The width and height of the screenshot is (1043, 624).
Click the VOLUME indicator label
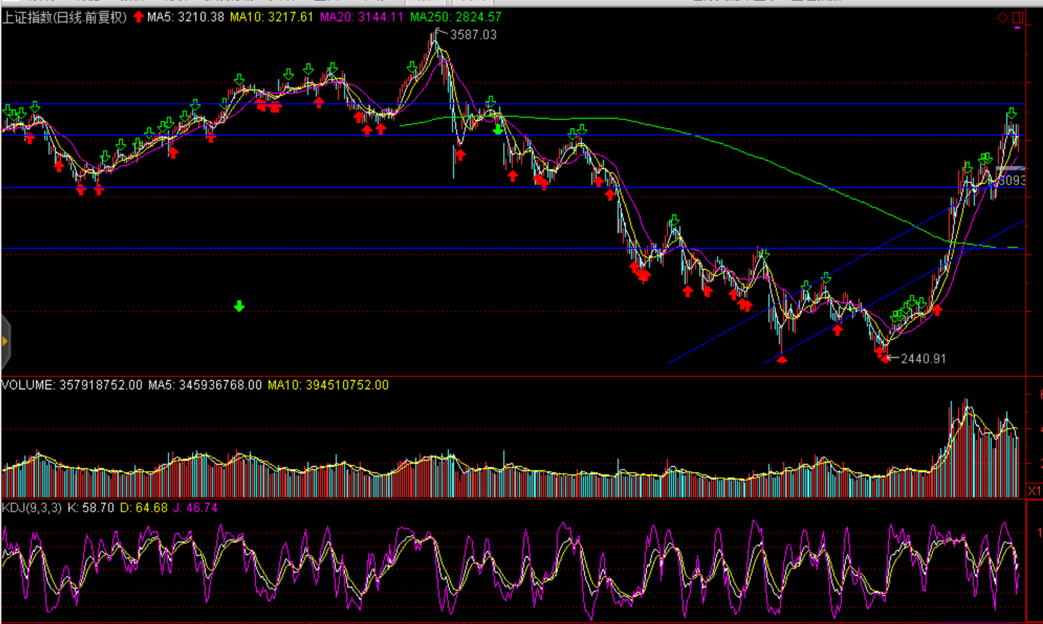(x=28, y=385)
